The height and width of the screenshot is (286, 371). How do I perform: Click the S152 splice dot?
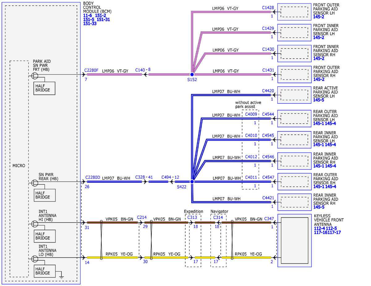coord(192,75)
